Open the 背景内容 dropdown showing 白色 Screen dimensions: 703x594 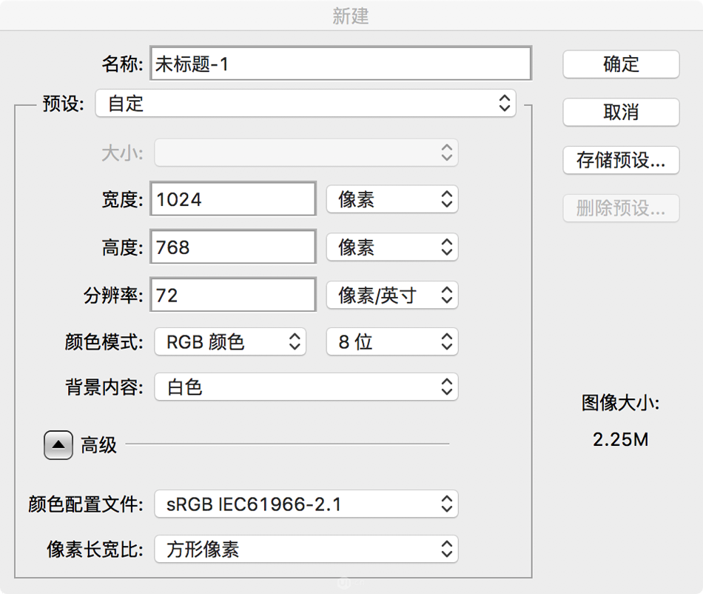tap(306, 387)
